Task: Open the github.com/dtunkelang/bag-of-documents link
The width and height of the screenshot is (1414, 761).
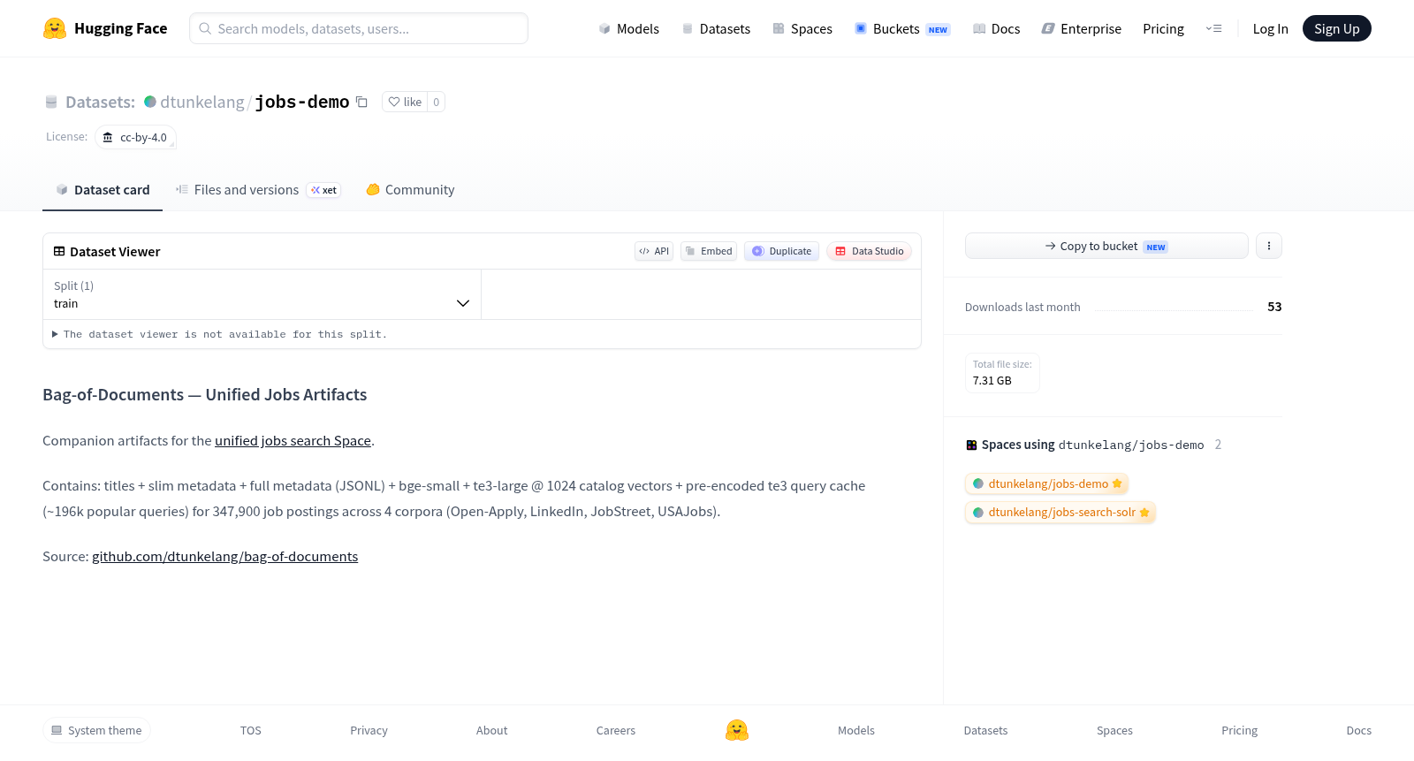Action: pyautogui.click(x=224, y=556)
